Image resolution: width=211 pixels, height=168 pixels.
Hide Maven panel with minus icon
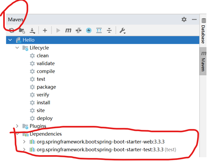194,19
